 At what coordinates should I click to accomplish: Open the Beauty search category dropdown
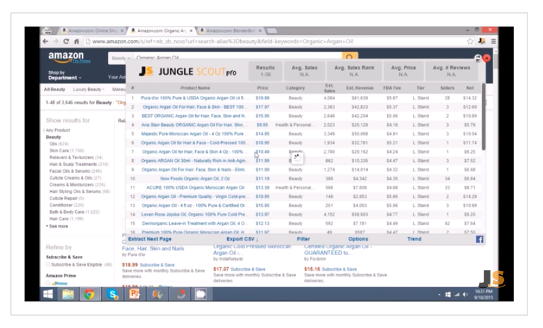point(121,58)
